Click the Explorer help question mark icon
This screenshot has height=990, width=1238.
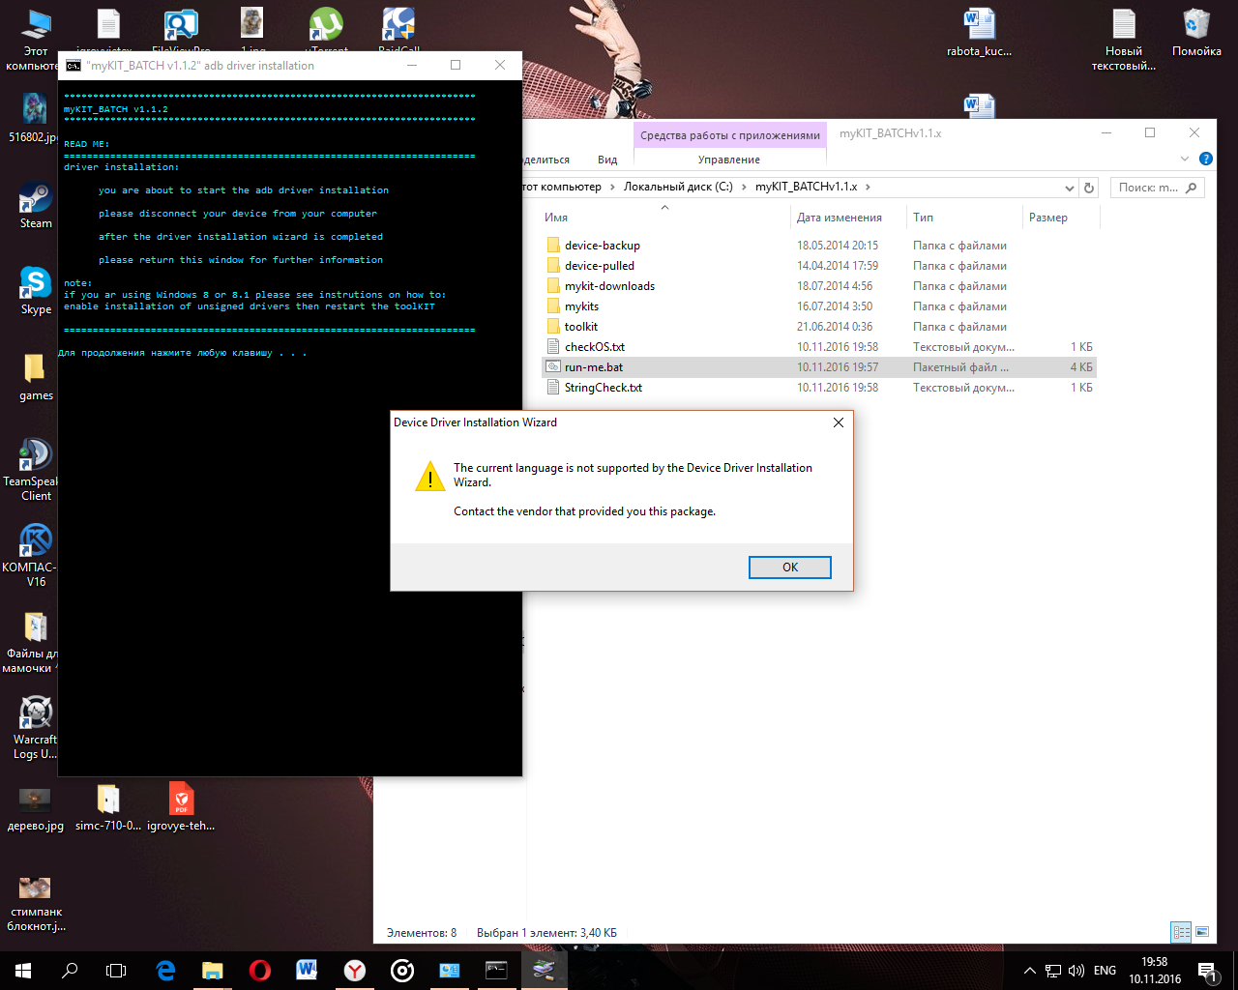click(x=1205, y=159)
